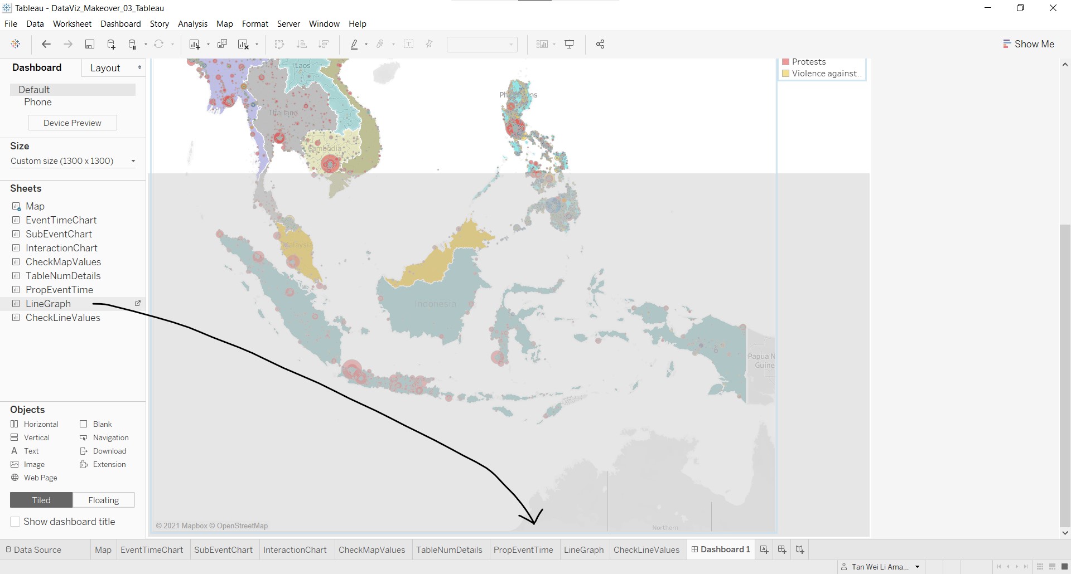Open the Analysis menu

pyautogui.click(x=192, y=24)
